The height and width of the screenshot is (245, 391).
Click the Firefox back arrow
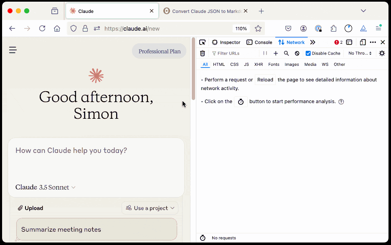pyautogui.click(x=12, y=29)
